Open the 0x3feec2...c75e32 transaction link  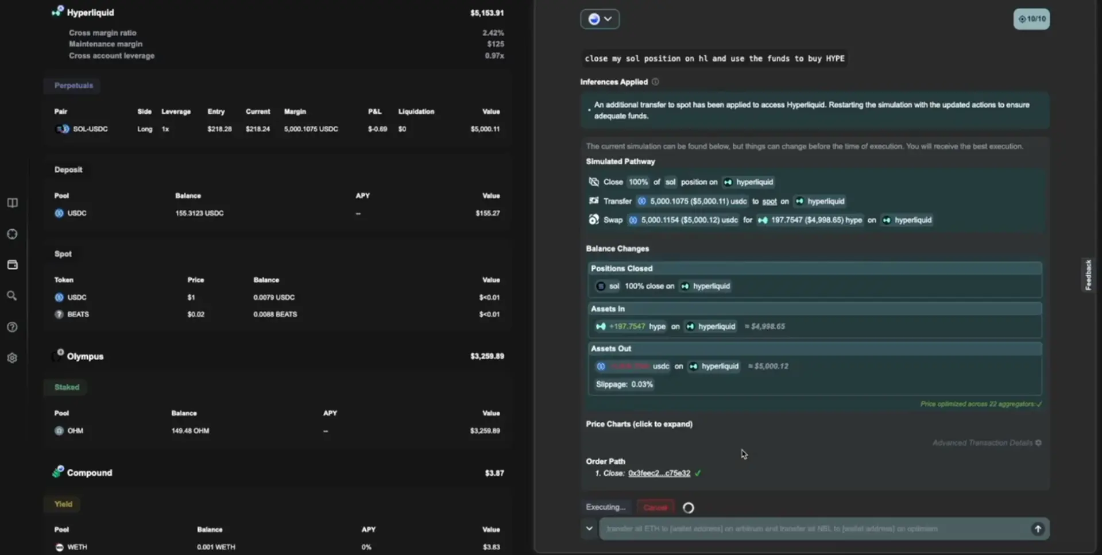pos(659,473)
